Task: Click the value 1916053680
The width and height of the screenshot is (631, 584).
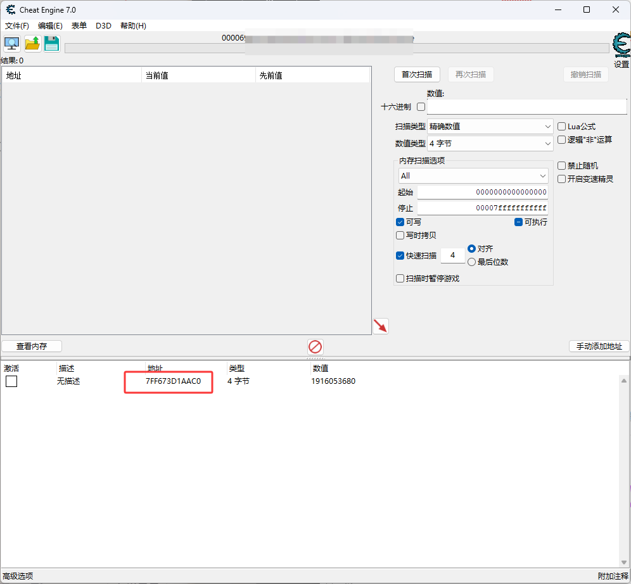Action: (x=333, y=381)
